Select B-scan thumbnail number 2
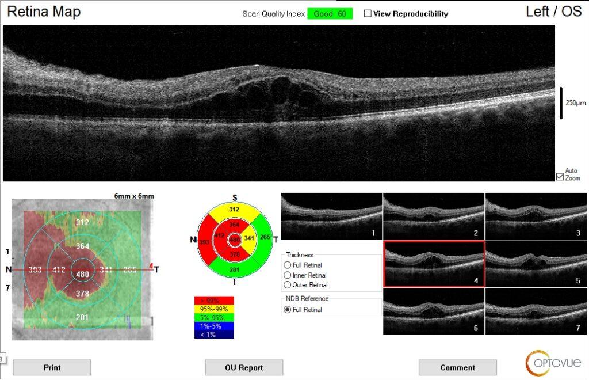 point(433,216)
